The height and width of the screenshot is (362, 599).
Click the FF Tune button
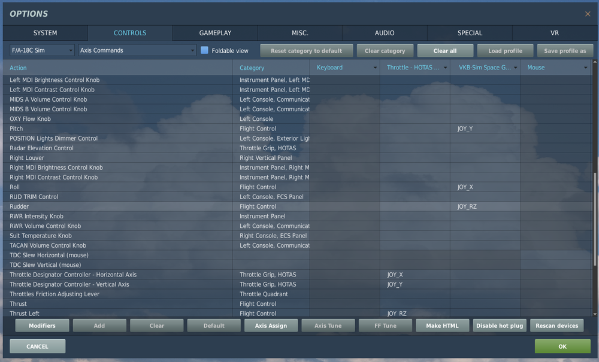click(x=385, y=326)
